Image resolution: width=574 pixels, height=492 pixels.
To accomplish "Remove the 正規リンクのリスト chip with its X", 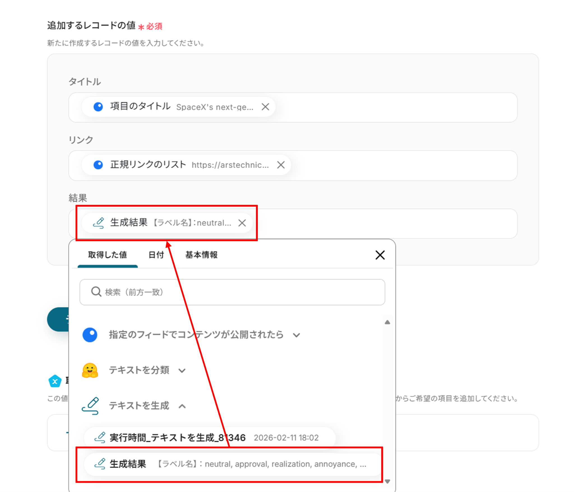I will tap(281, 165).
